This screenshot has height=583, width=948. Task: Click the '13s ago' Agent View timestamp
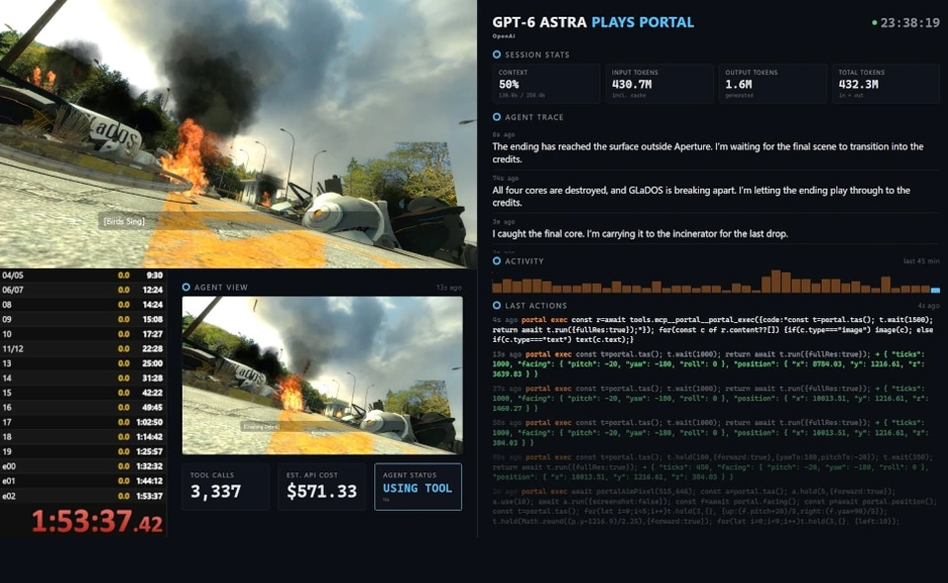449,288
